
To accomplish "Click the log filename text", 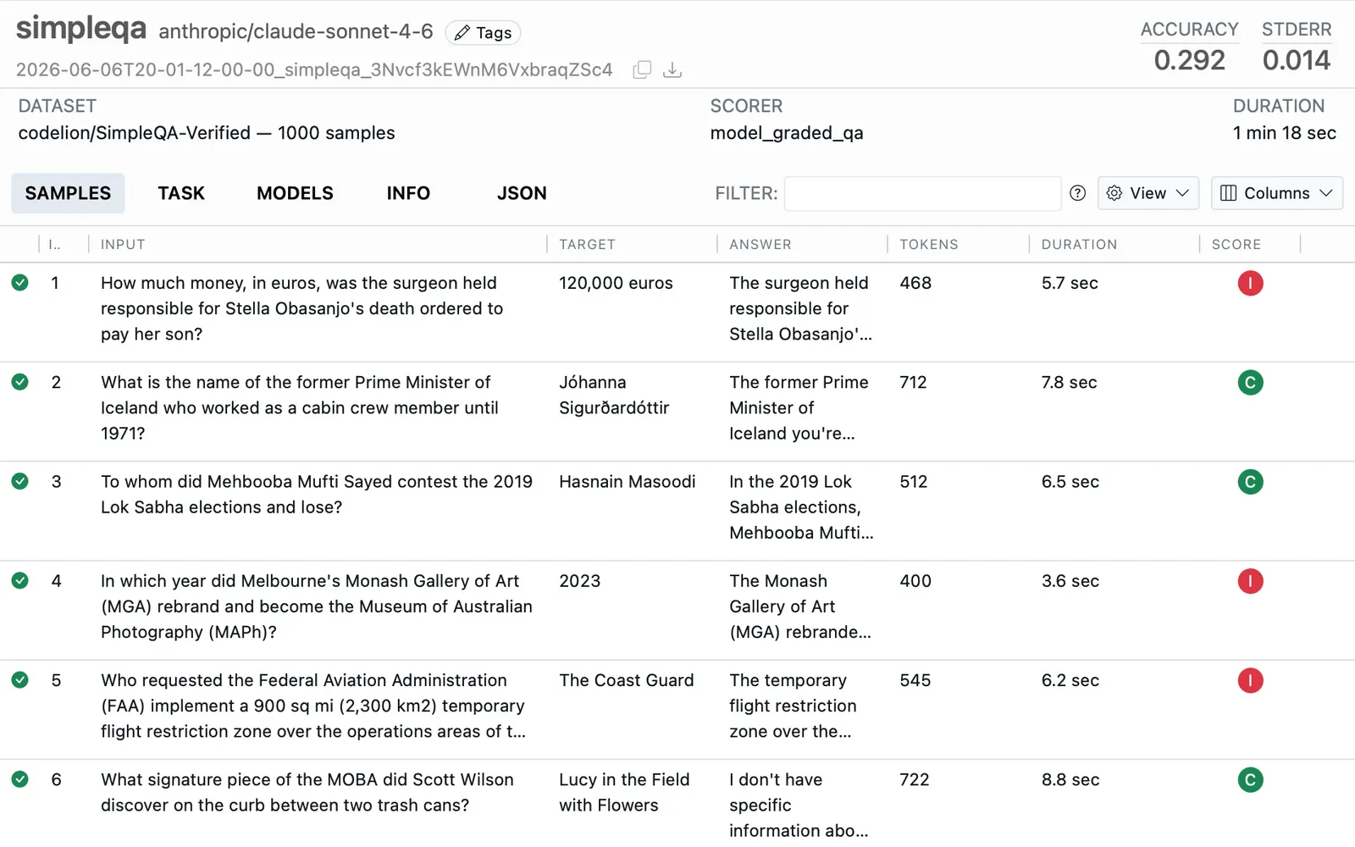I will [x=314, y=69].
